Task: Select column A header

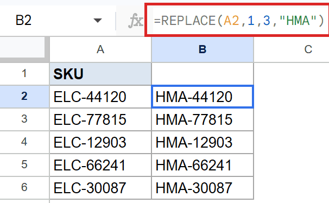Action: click(100, 49)
